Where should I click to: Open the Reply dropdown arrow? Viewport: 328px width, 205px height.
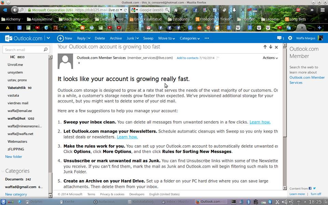89,38
